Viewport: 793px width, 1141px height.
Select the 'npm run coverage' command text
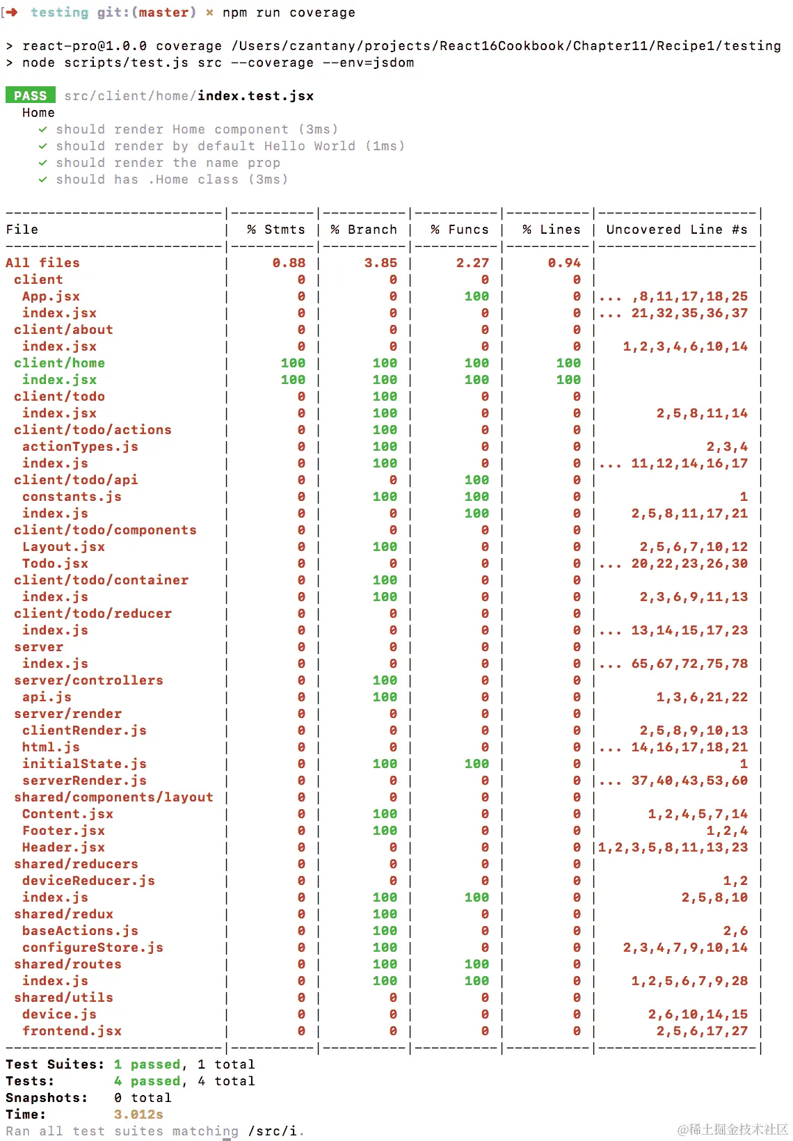click(289, 13)
